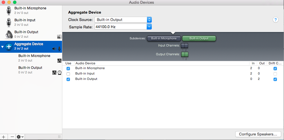Select Built-in Microphone in top device list
The height and width of the screenshot is (140, 284).
pyautogui.click(x=31, y=10)
